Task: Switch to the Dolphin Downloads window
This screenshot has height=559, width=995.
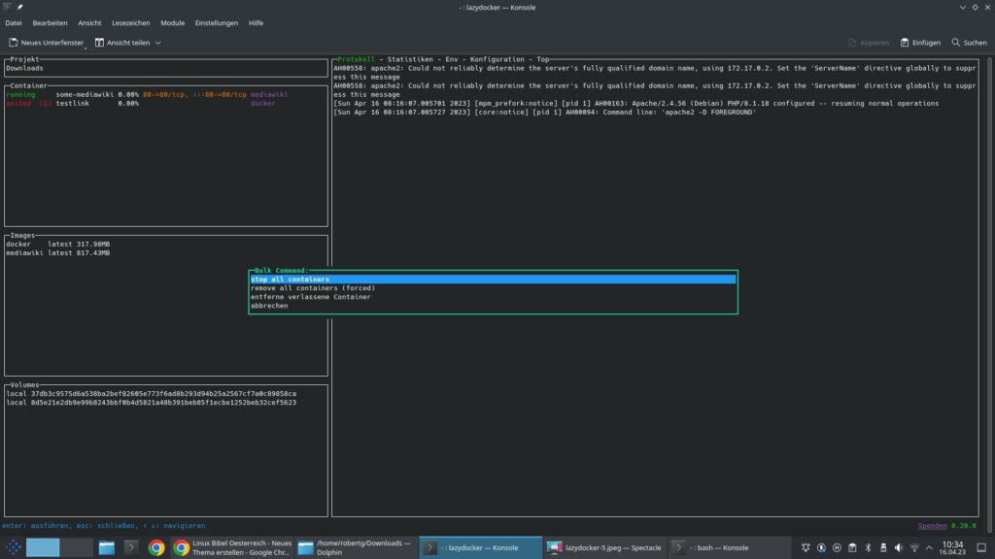Action: tap(357, 547)
